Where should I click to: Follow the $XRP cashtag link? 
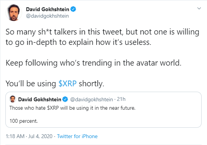click(x=68, y=84)
